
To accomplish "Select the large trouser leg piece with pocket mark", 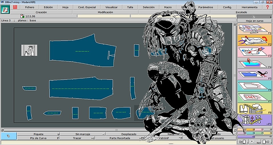I will coord(83,50).
